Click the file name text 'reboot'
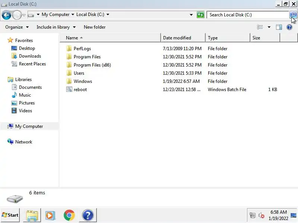The height and width of the screenshot is (223, 298). pyautogui.click(x=80, y=90)
